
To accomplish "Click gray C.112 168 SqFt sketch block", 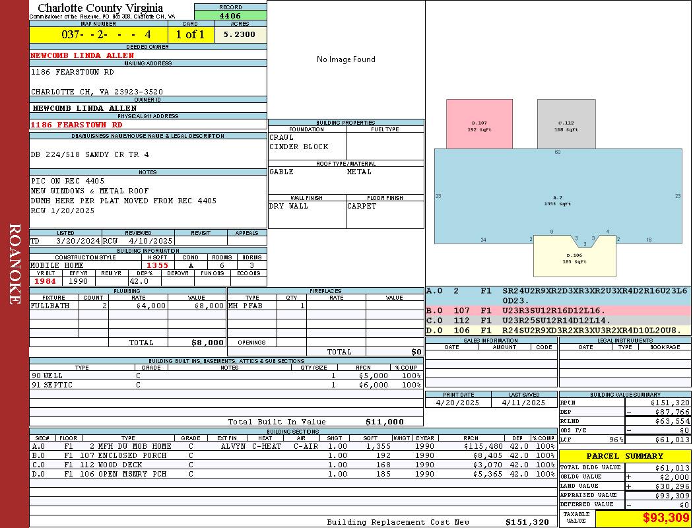I will [566, 124].
